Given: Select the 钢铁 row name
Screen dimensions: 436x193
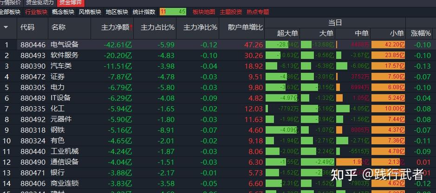Looking at the screenshot, I should (58, 130).
